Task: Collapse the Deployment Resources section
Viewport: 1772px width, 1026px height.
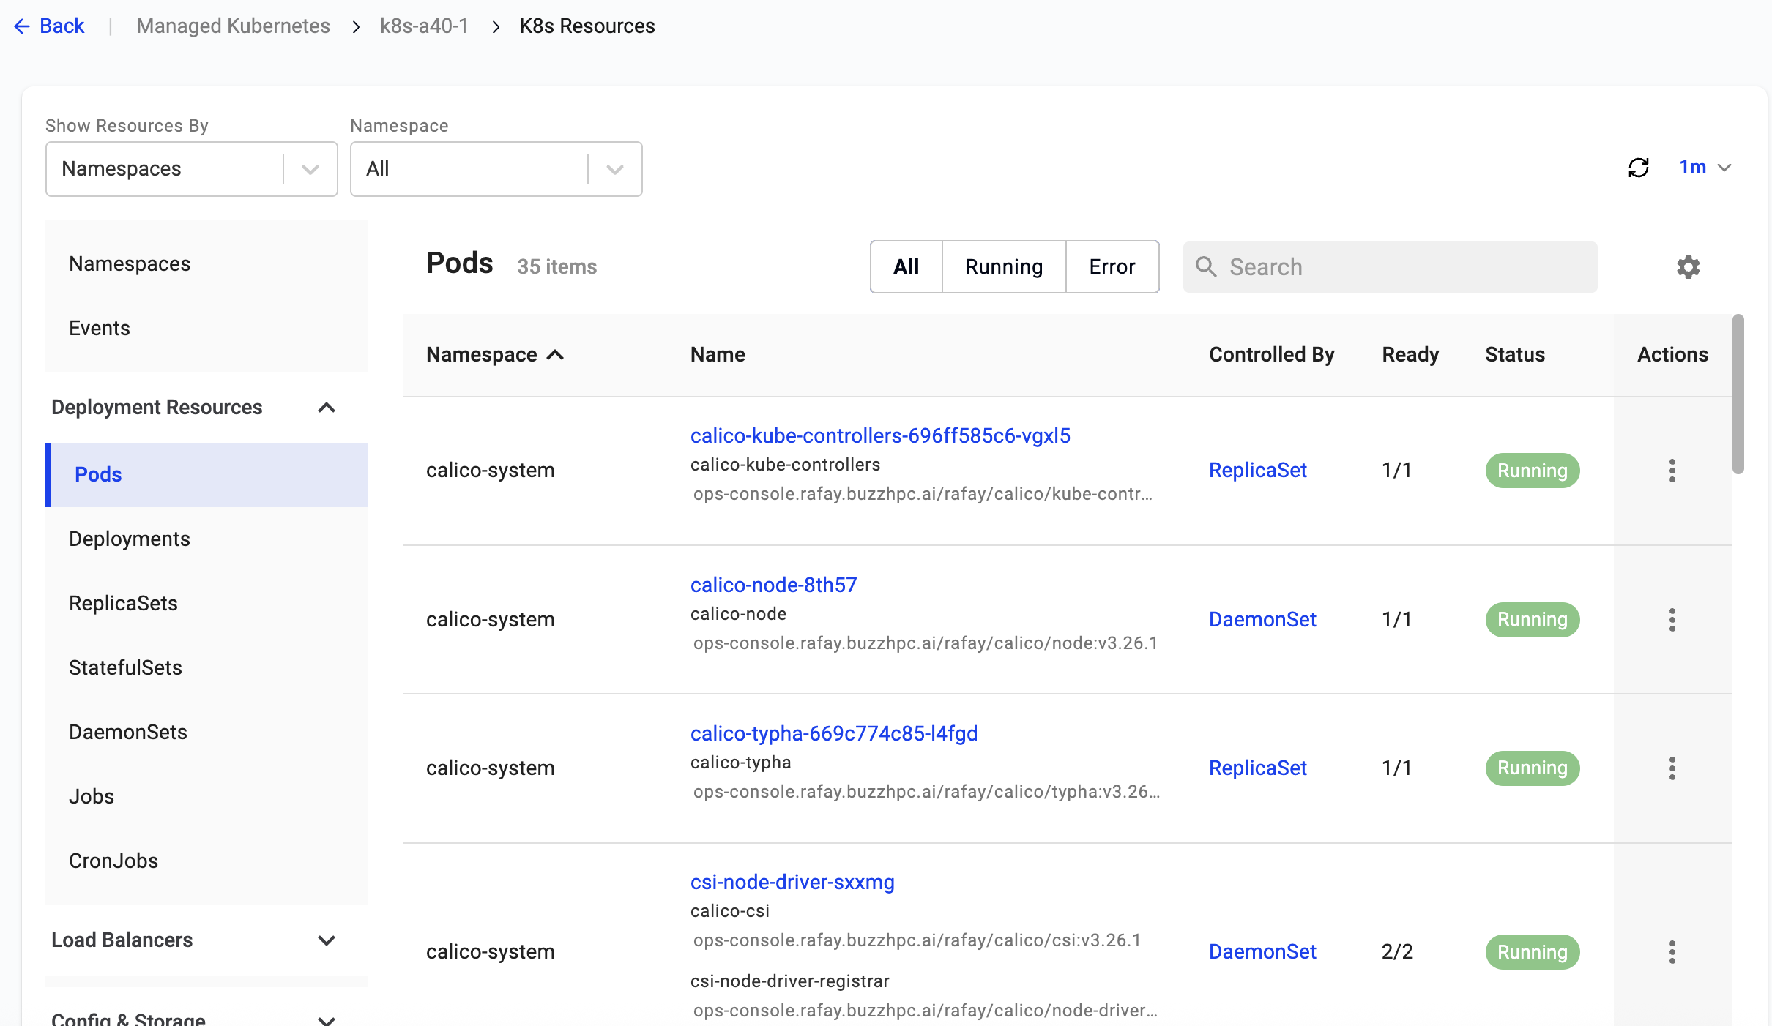Action: coord(327,408)
